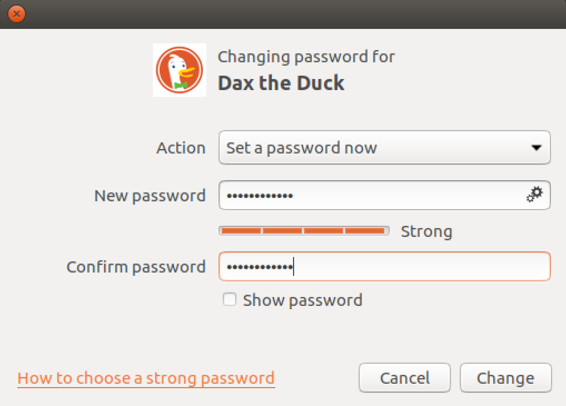Close the password change dialog
This screenshot has height=406, width=566.
click(16, 14)
